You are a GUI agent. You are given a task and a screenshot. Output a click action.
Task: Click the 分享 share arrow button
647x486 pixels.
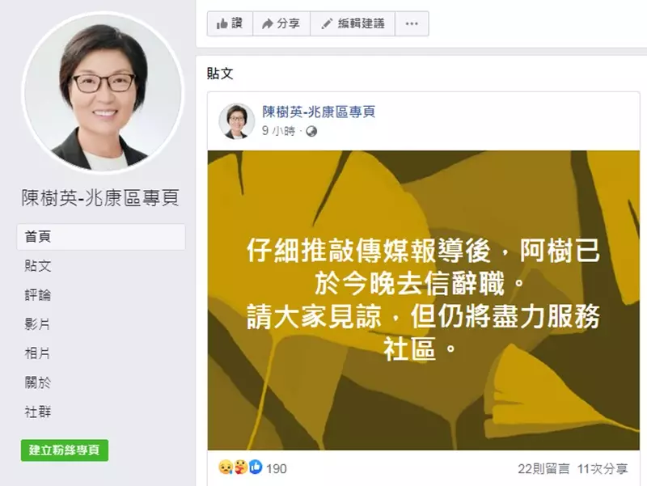pos(281,23)
